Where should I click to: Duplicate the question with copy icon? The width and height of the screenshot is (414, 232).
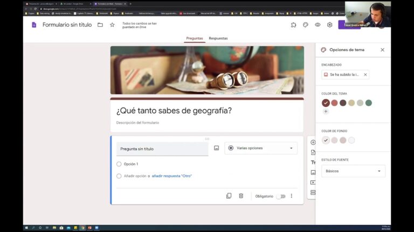pos(229,195)
